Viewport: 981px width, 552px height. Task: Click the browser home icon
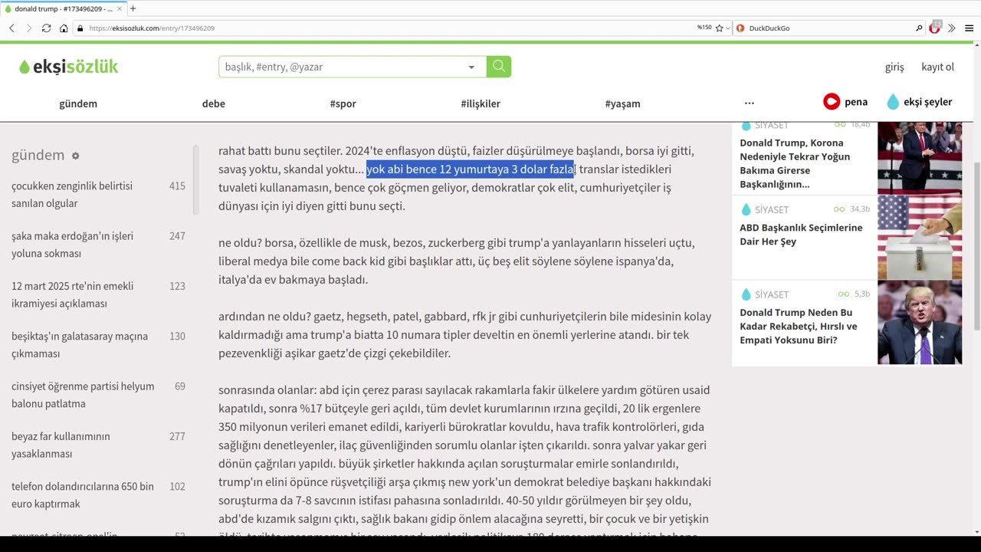[64, 28]
